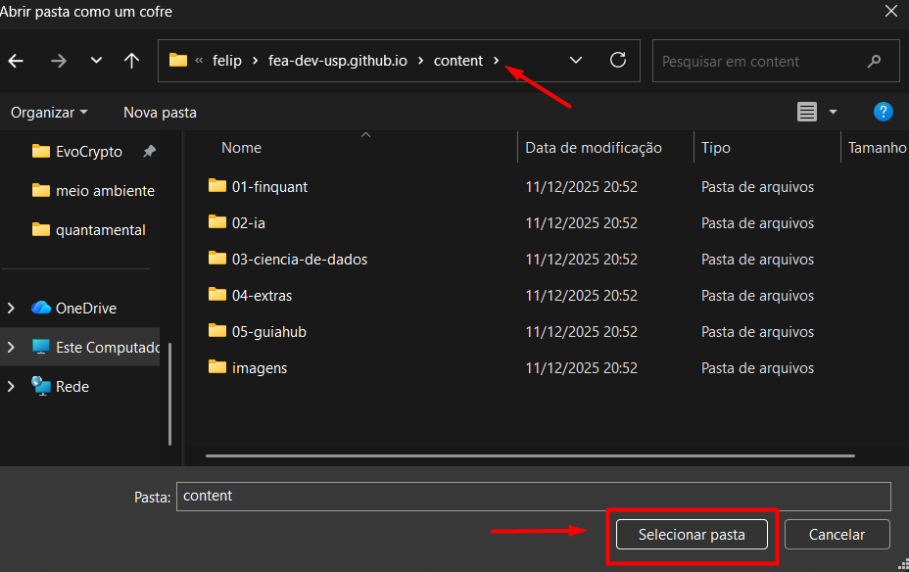Click the Back navigation arrow
The width and height of the screenshot is (909, 572).
pos(17,61)
